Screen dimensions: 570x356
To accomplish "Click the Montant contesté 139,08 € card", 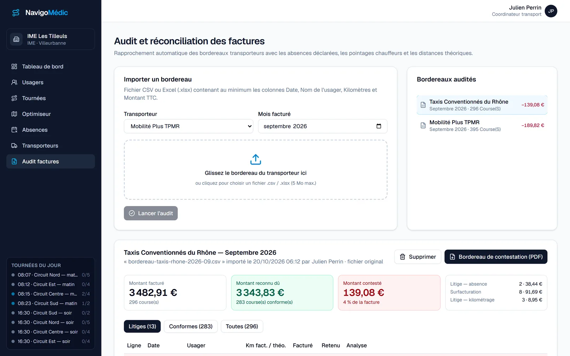I will [389, 293].
